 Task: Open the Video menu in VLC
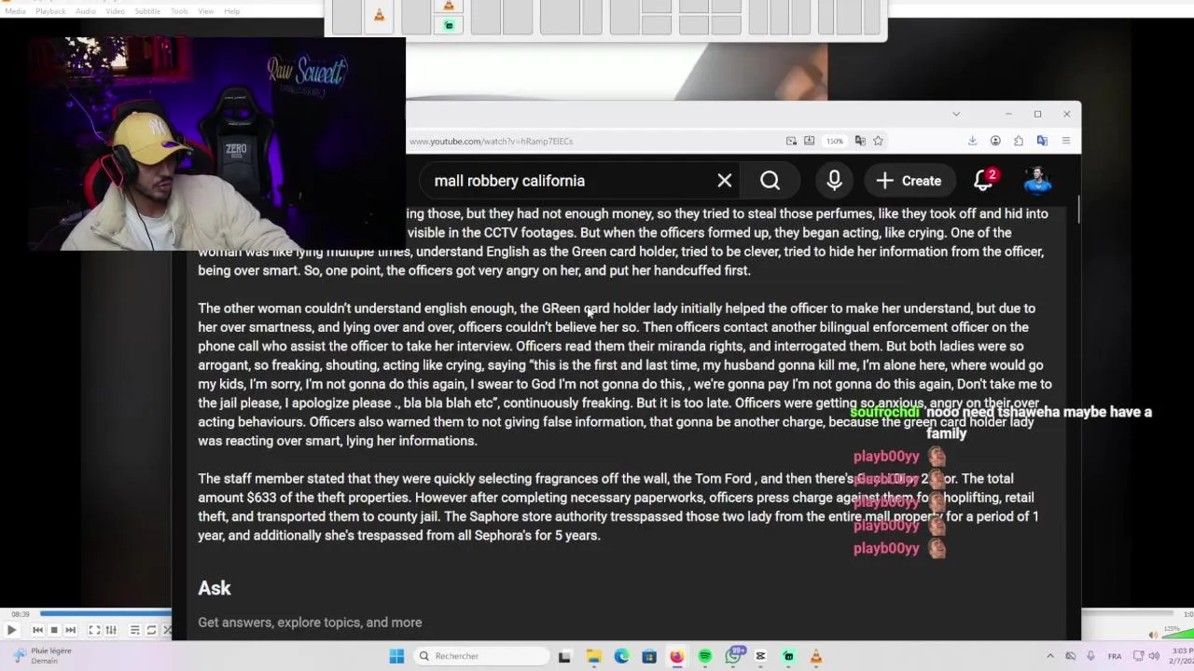[x=115, y=11]
